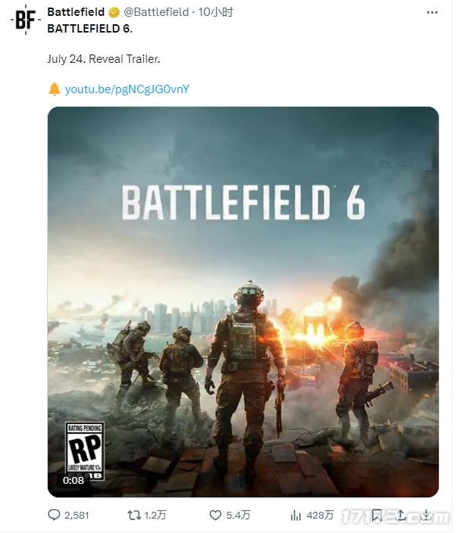
Task: Repost this Battlefield 6 tweet
Action: (x=133, y=515)
